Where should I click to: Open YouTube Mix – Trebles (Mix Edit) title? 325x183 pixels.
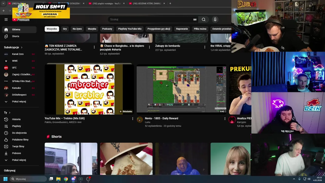(65, 118)
